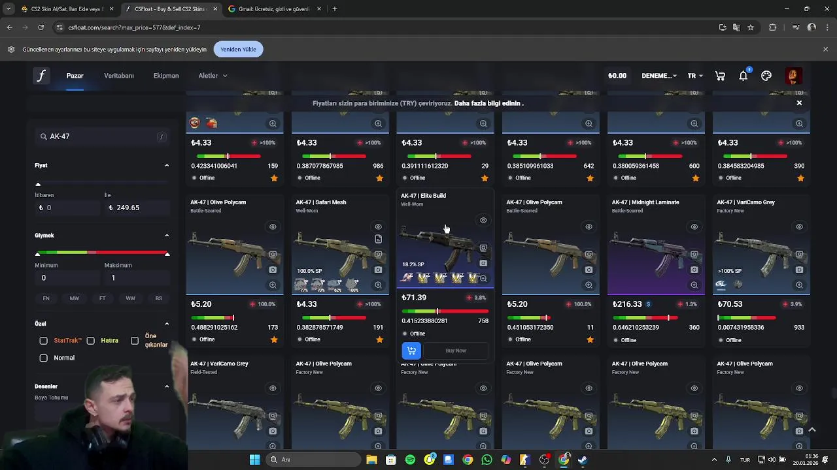The image size is (837, 470).
Task: Enable the Normal checkbox
Action: coord(43,358)
